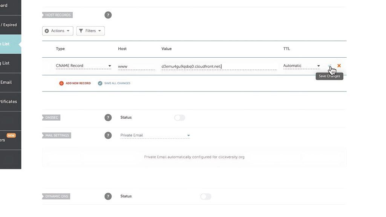Screen dimensions: 386x217
Task: Click the Save Changes tooltip
Action: tap(329, 76)
